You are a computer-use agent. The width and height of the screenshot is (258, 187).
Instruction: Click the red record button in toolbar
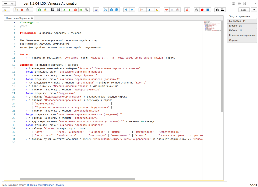202,10
